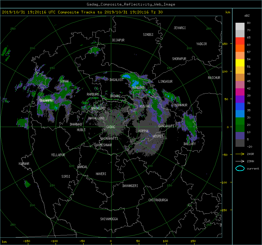Click the GOKAK city label
Viewport: 262px width, 245px height.
65,81
